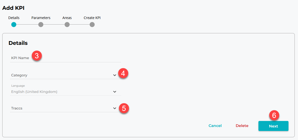Click the red number 5 callout badge
This screenshot has width=298, height=140.
tap(124, 108)
